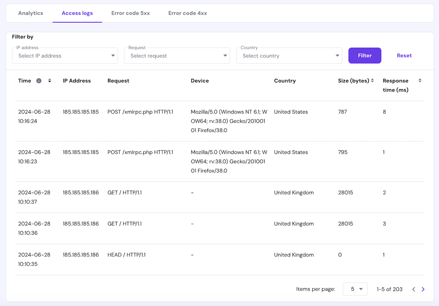Sort by Response time column

coord(420,80)
